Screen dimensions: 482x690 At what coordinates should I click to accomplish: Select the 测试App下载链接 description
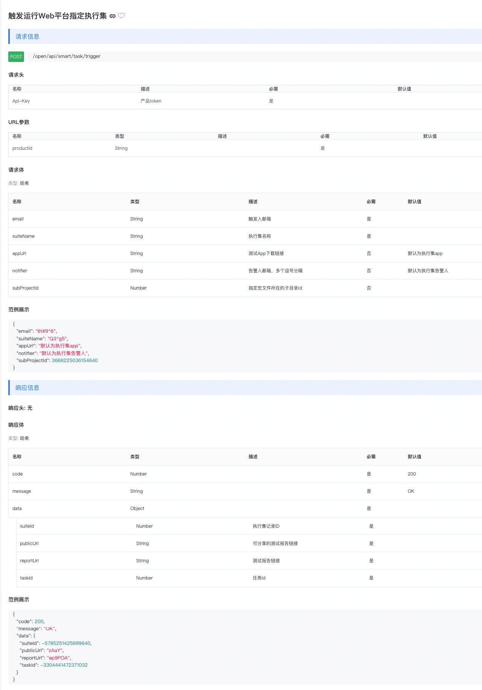coord(266,254)
